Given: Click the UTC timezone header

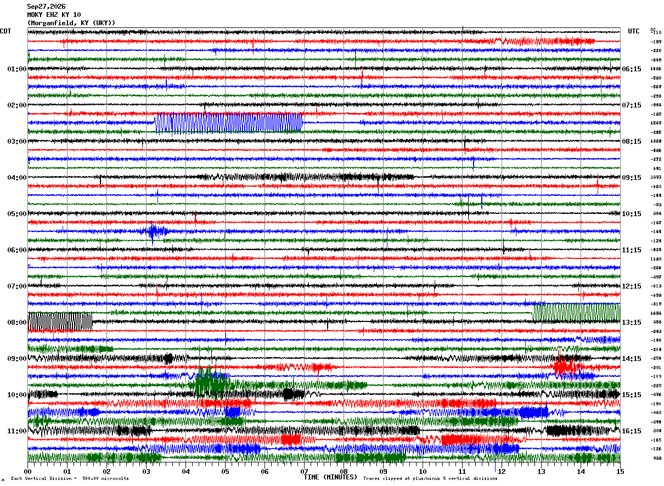Looking at the screenshot, I should point(634,31).
